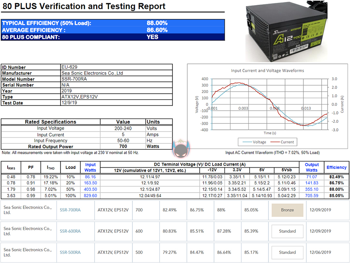Click the 829.60 input watts value

(90, 195)
